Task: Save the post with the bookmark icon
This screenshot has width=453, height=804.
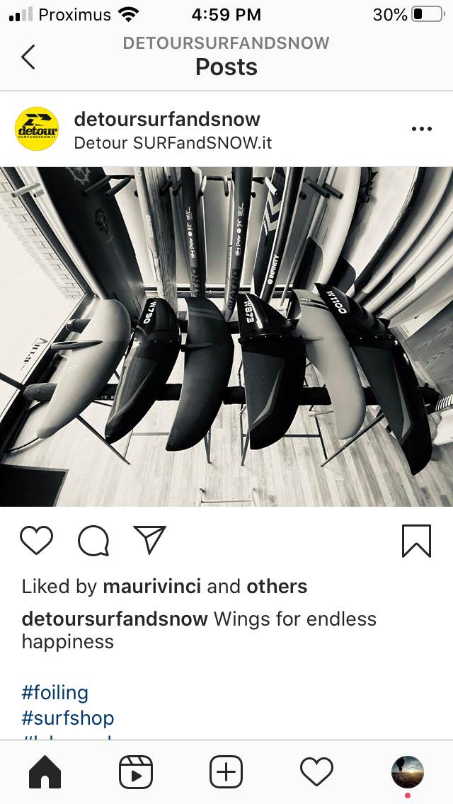Action: click(416, 541)
